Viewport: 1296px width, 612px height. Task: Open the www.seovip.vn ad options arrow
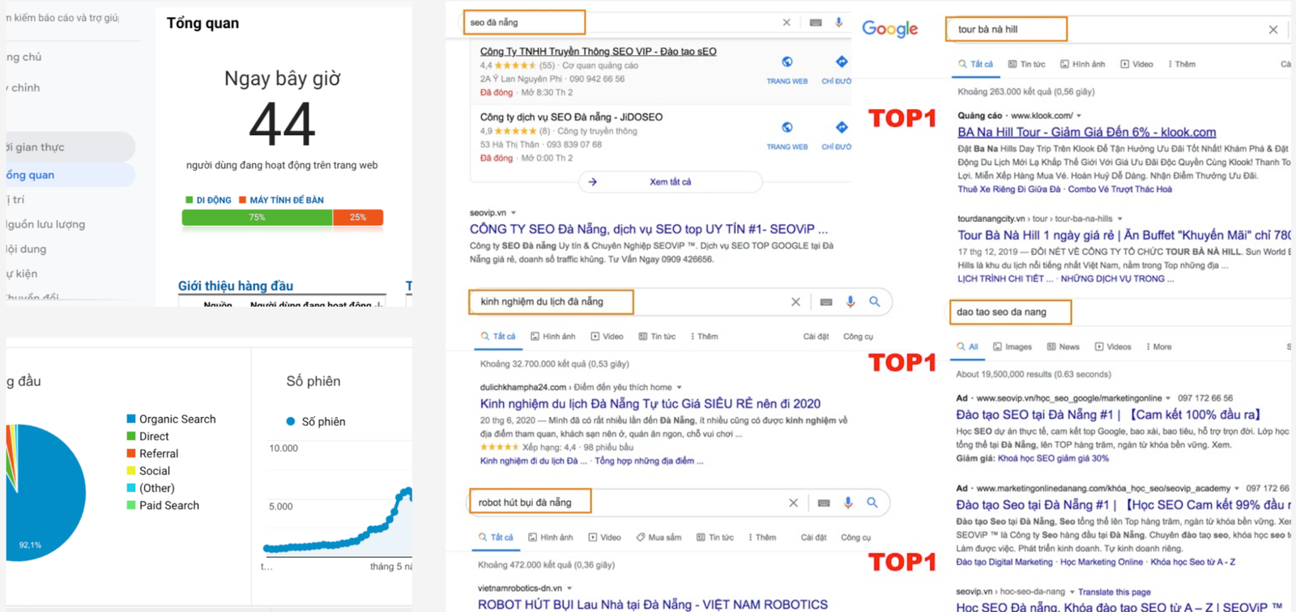(1168, 398)
